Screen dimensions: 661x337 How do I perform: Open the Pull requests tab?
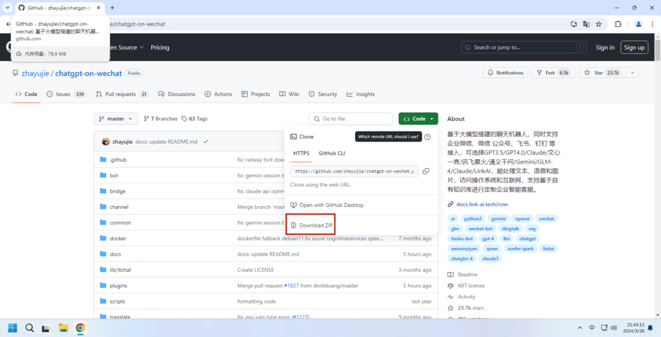[122, 94]
